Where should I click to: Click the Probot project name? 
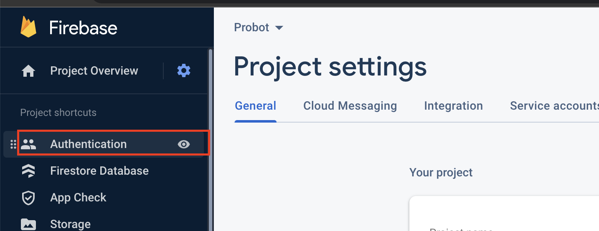click(x=251, y=28)
